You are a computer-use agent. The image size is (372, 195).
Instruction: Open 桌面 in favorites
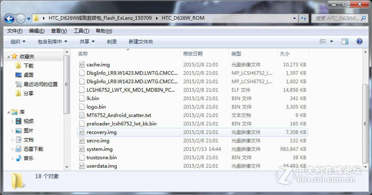28,75
